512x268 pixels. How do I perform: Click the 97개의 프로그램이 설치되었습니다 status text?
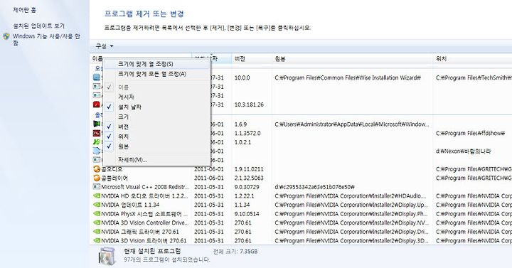[x=167, y=260]
